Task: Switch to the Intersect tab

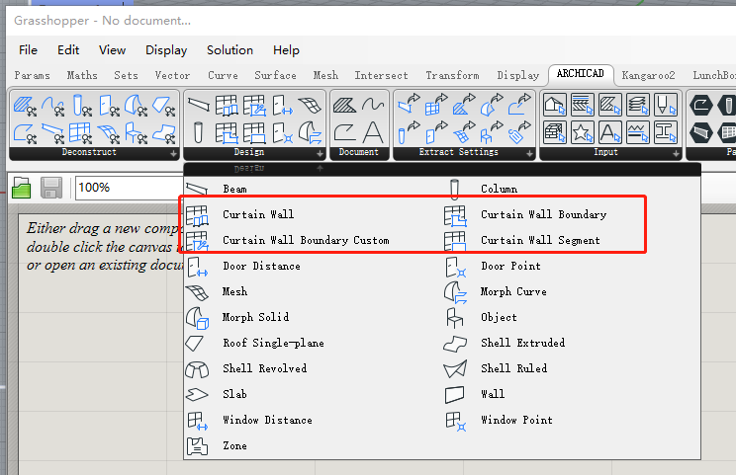Action: coord(381,75)
